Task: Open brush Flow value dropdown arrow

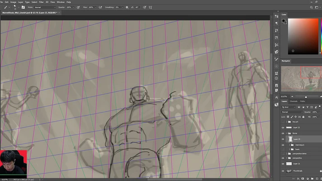Action: [x=95, y=7]
